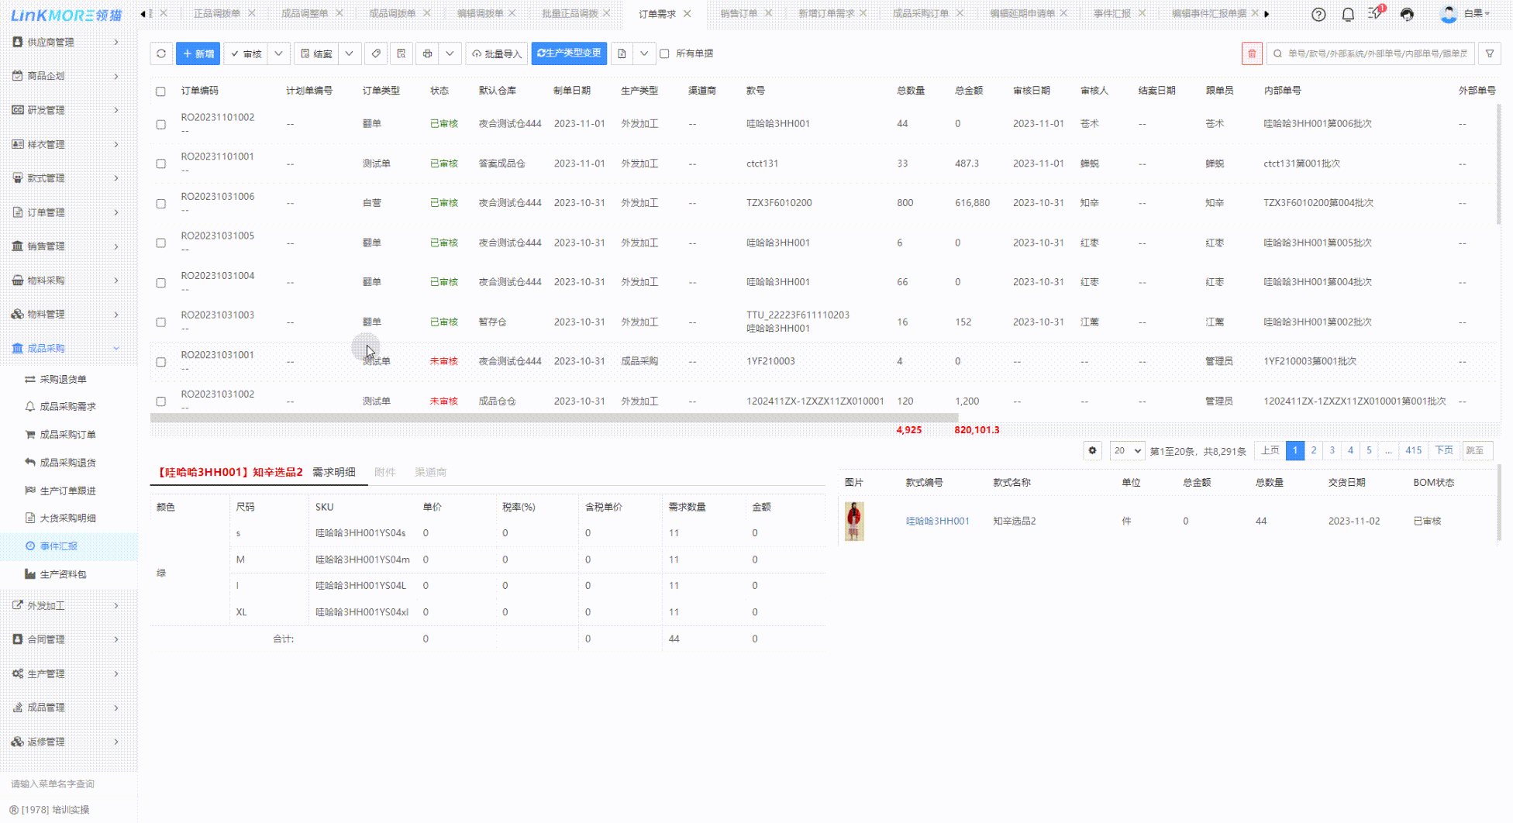Image resolution: width=1513 pixels, height=823 pixels.
Task: Click the red trash delete icon
Action: [x=1252, y=53]
